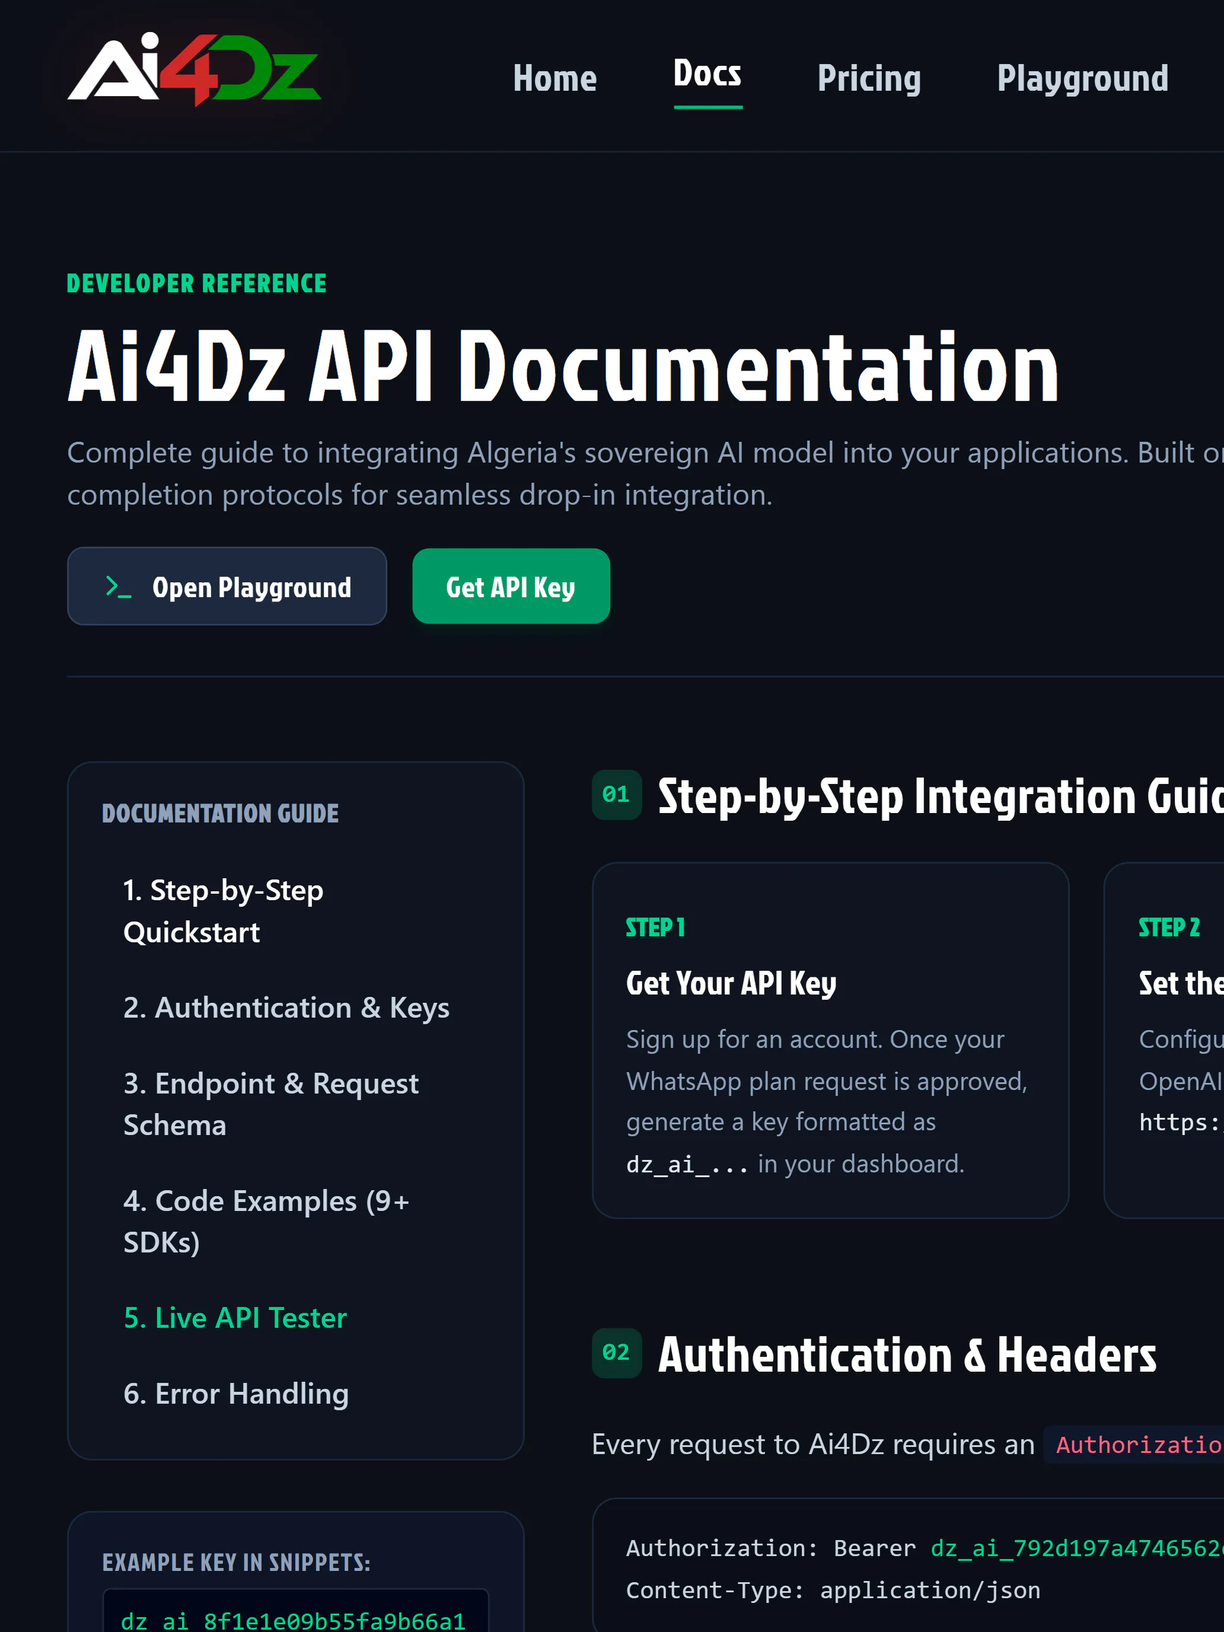This screenshot has width=1224, height=1632.
Task: Go to Endpoint & Request Schema
Action: point(271,1104)
